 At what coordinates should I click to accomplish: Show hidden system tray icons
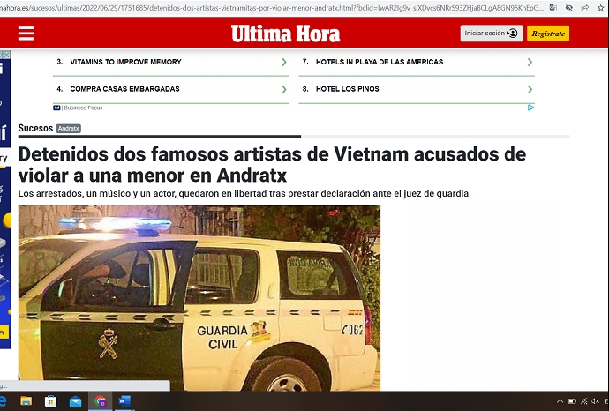(560, 401)
